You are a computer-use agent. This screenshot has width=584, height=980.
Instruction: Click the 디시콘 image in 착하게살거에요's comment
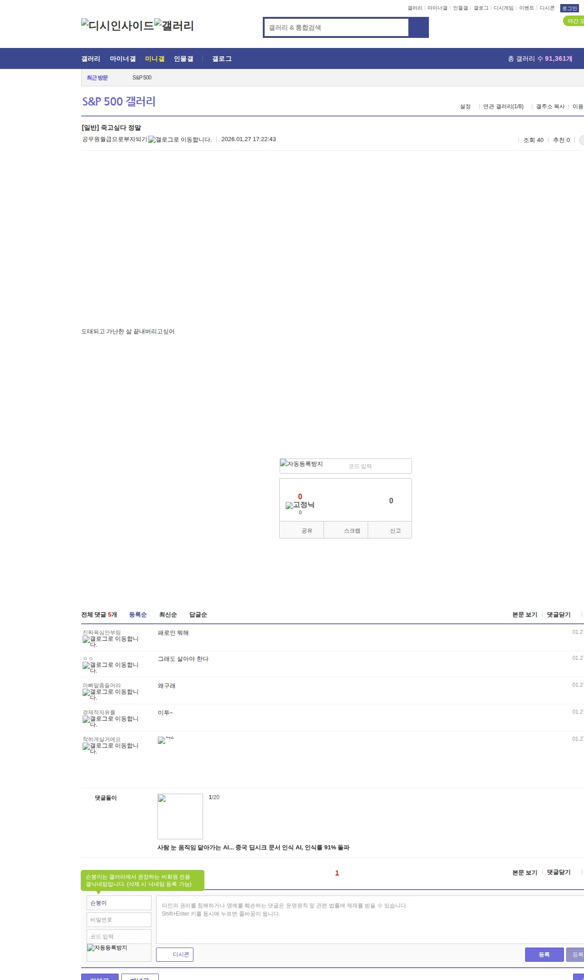166,740
